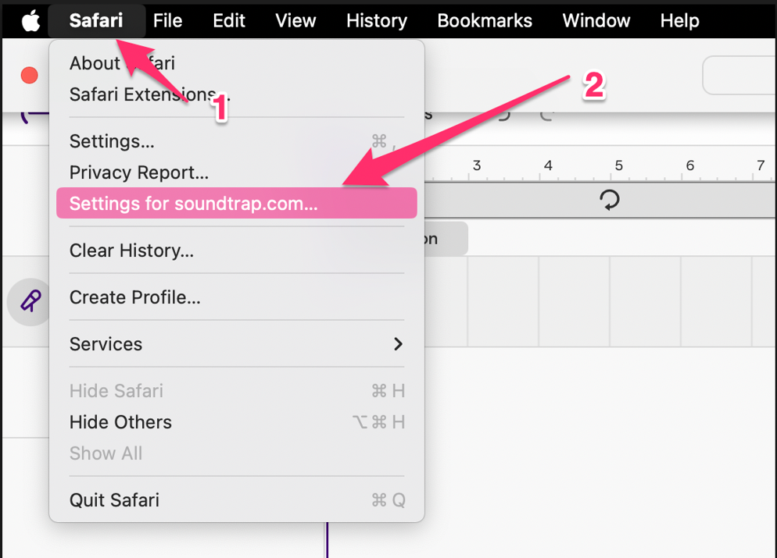Choose Create Profile… entry

tap(237, 297)
